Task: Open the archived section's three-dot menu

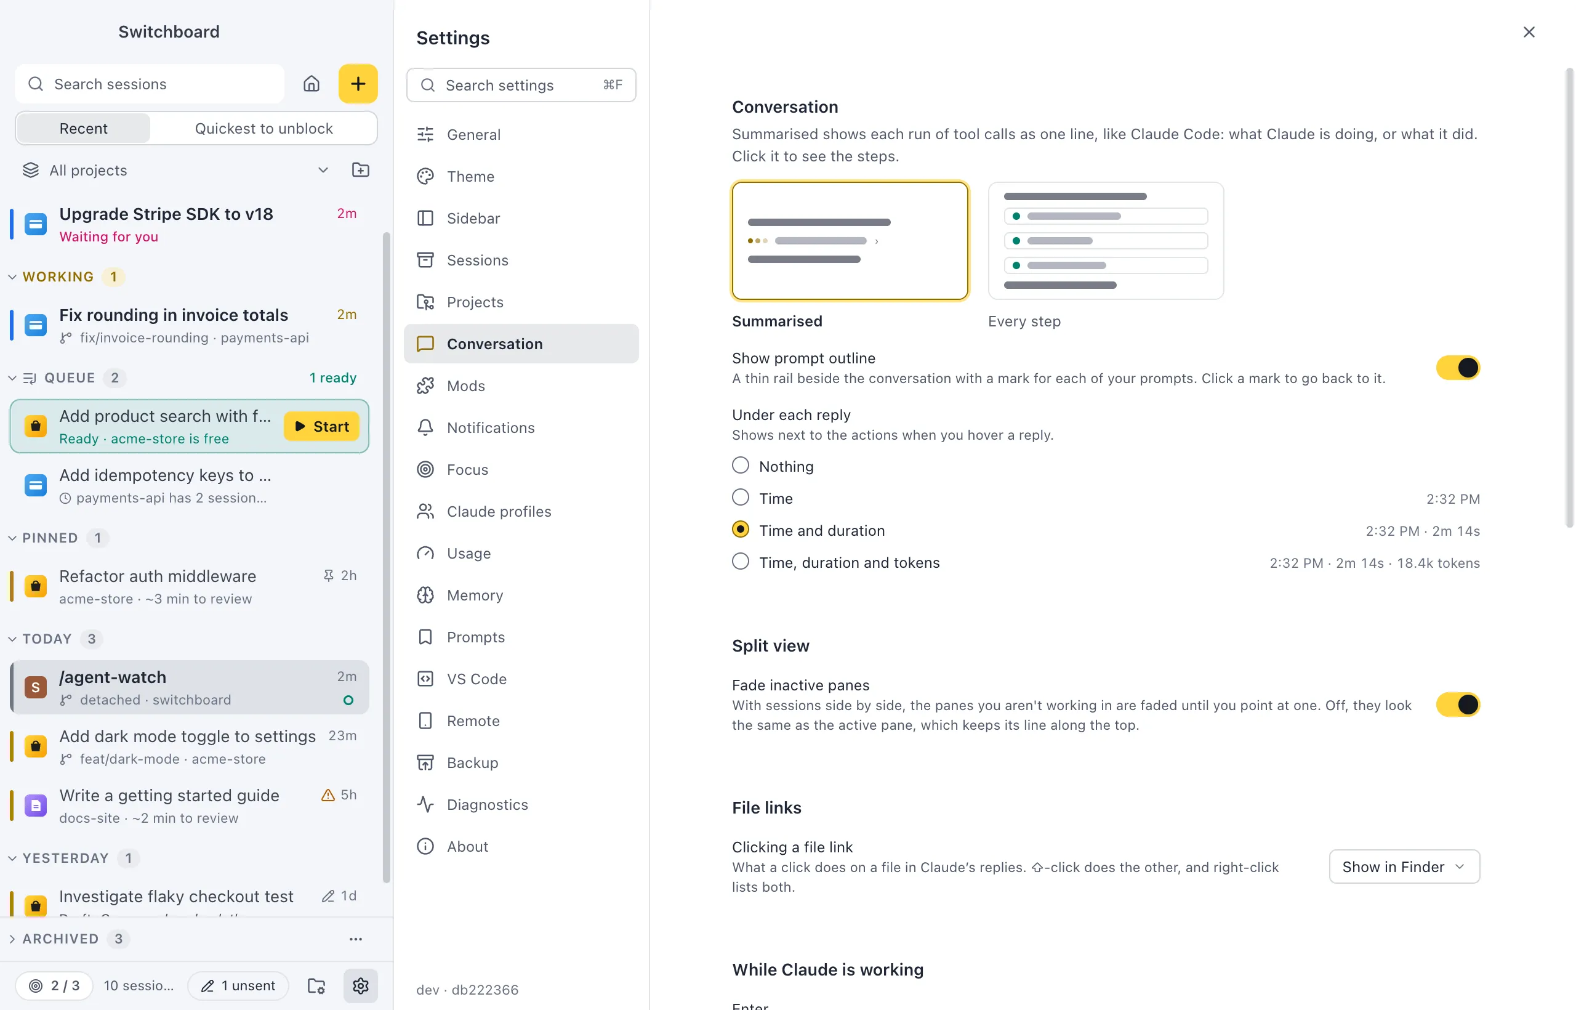Action: click(356, 939)
